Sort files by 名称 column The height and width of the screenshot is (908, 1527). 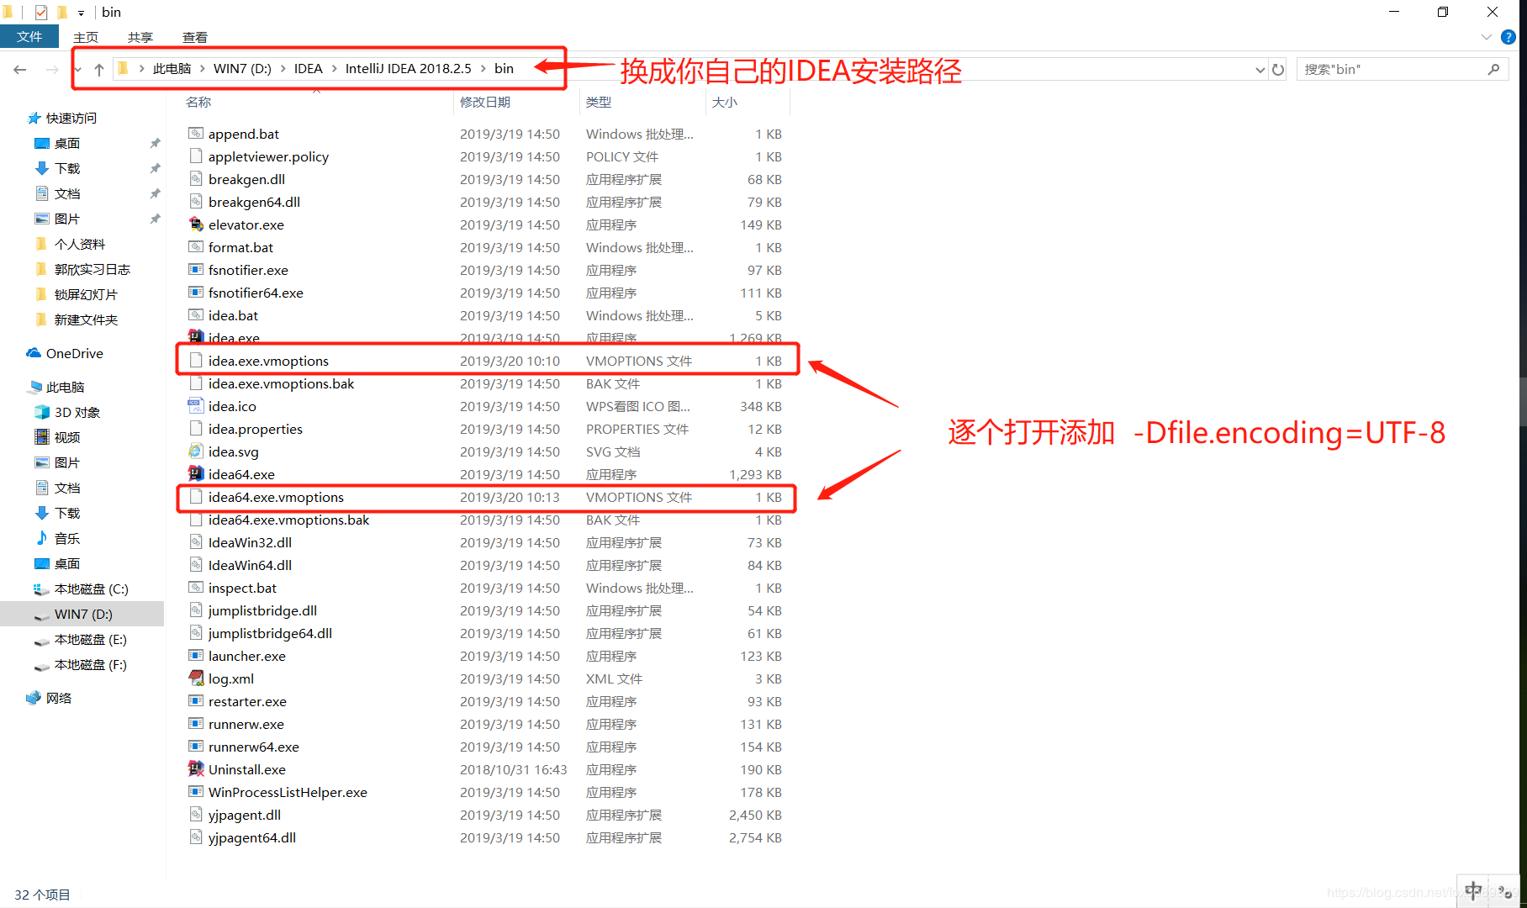pyautogui.click(x=198, y=102)
